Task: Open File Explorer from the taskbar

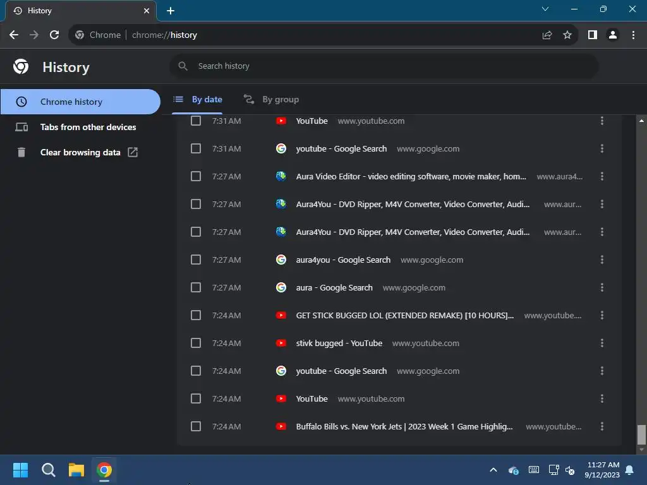Action: (x=76, y=470)
